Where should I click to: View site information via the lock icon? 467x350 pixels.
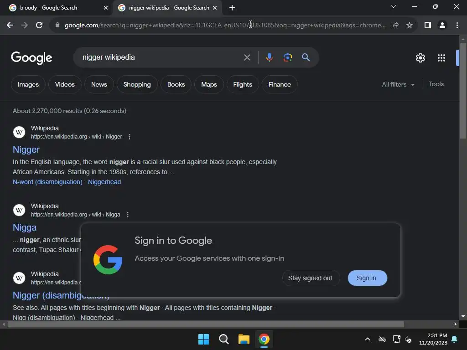(57, 26)
